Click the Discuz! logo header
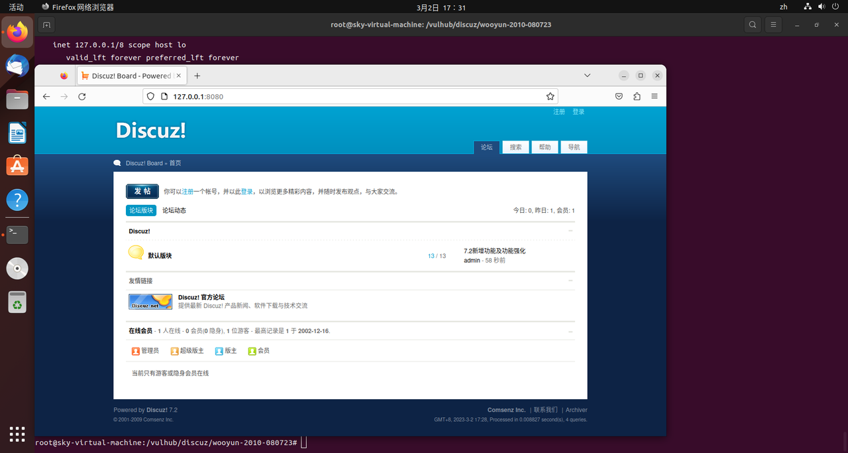The image size is (848, 453). (x=150, y=130)
